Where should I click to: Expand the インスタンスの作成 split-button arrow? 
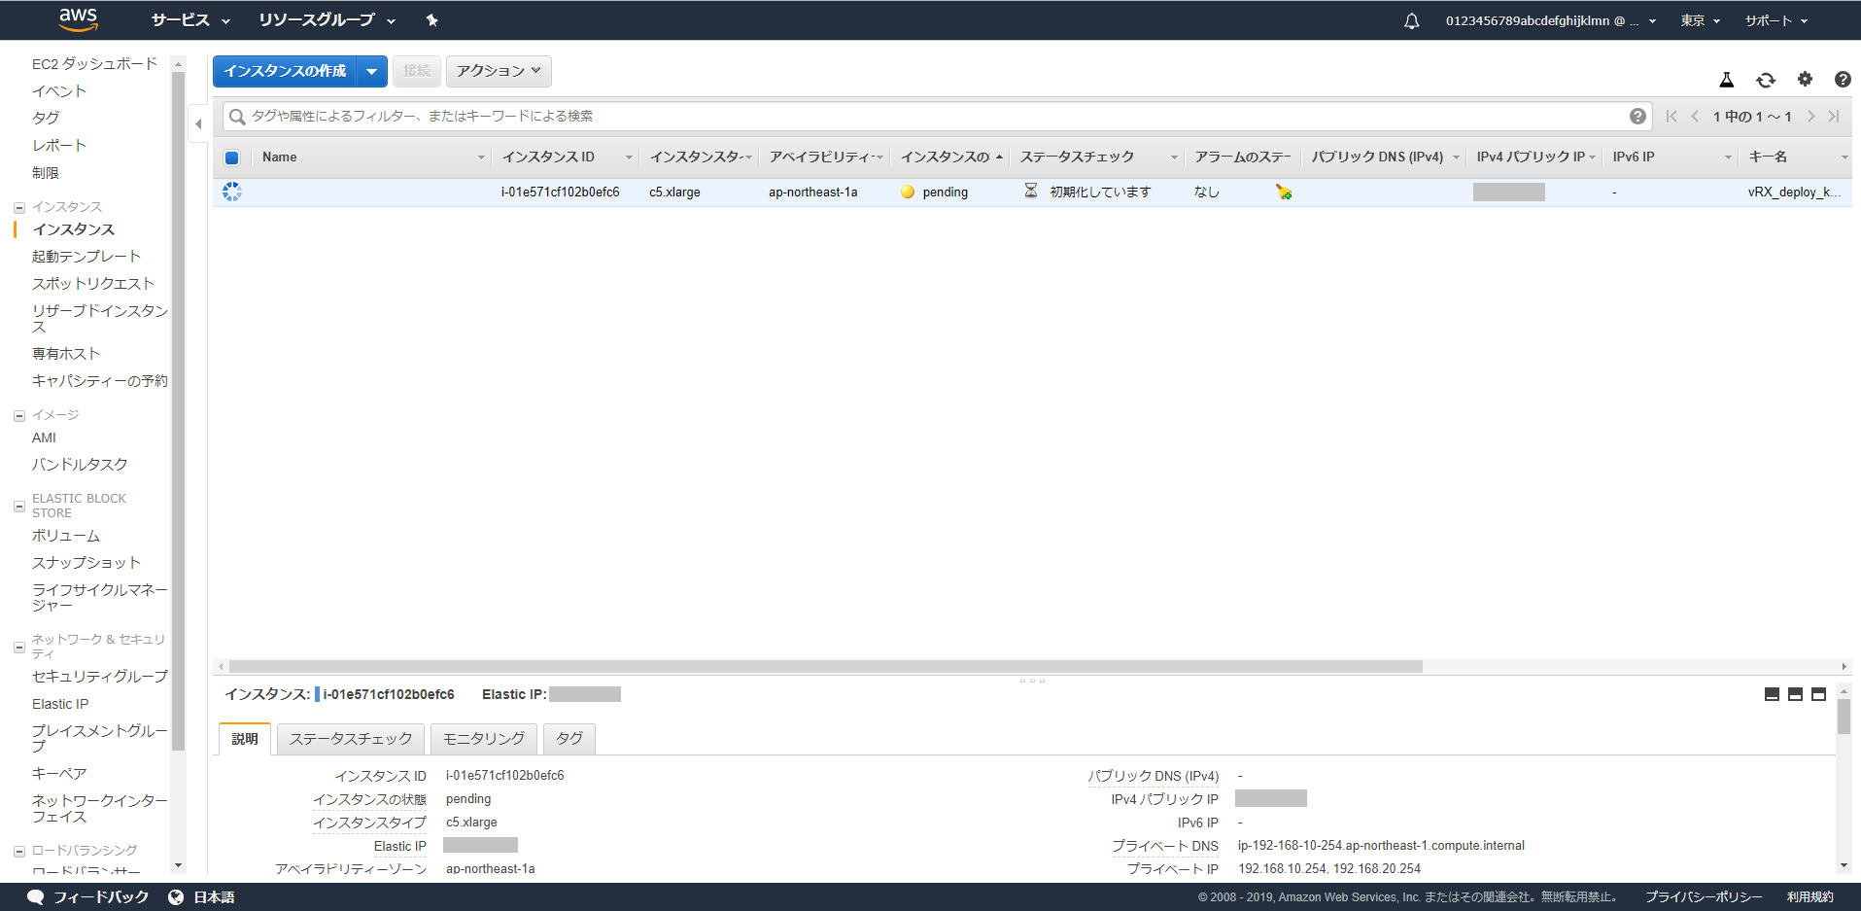tap(372, 71)
